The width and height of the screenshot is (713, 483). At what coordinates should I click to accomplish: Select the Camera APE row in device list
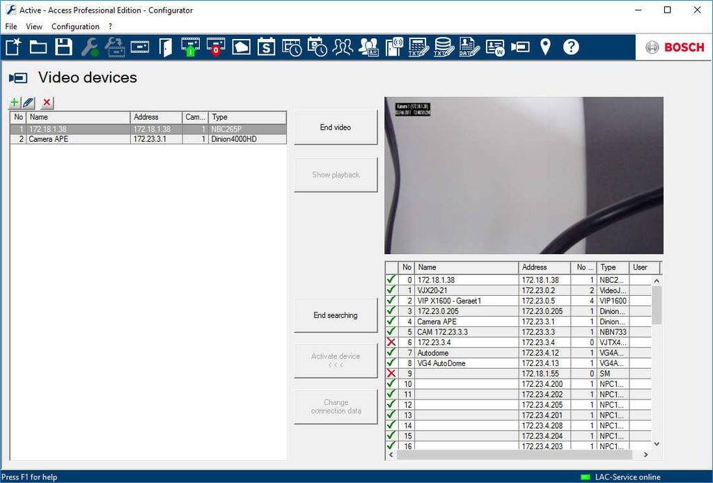(148, 139)
